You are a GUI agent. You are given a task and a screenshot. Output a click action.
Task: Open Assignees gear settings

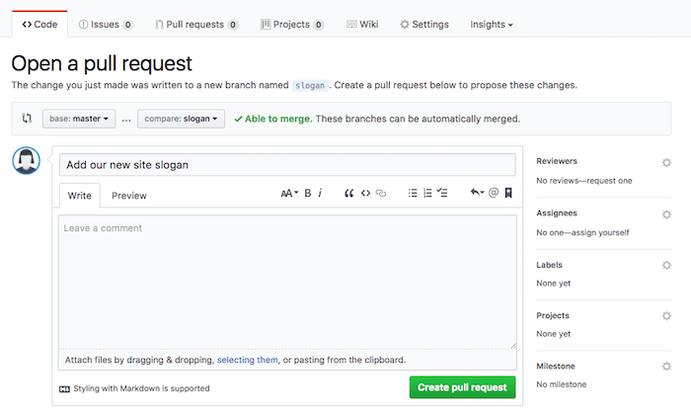[666, 214]
